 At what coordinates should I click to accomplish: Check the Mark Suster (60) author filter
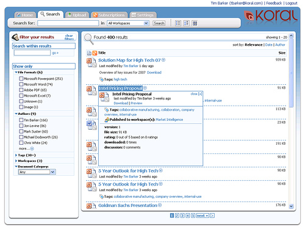(x=21, y=131)
